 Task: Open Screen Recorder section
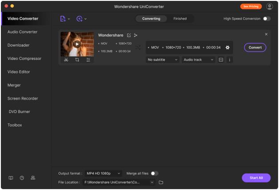coord(23,98)
